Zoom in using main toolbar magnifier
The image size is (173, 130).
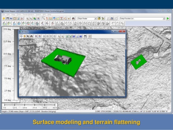pos(28,18)
